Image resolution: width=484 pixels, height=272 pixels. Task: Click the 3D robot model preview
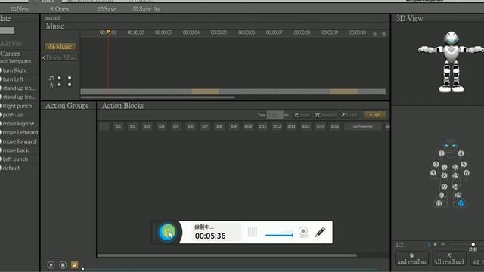coord(451,62)
